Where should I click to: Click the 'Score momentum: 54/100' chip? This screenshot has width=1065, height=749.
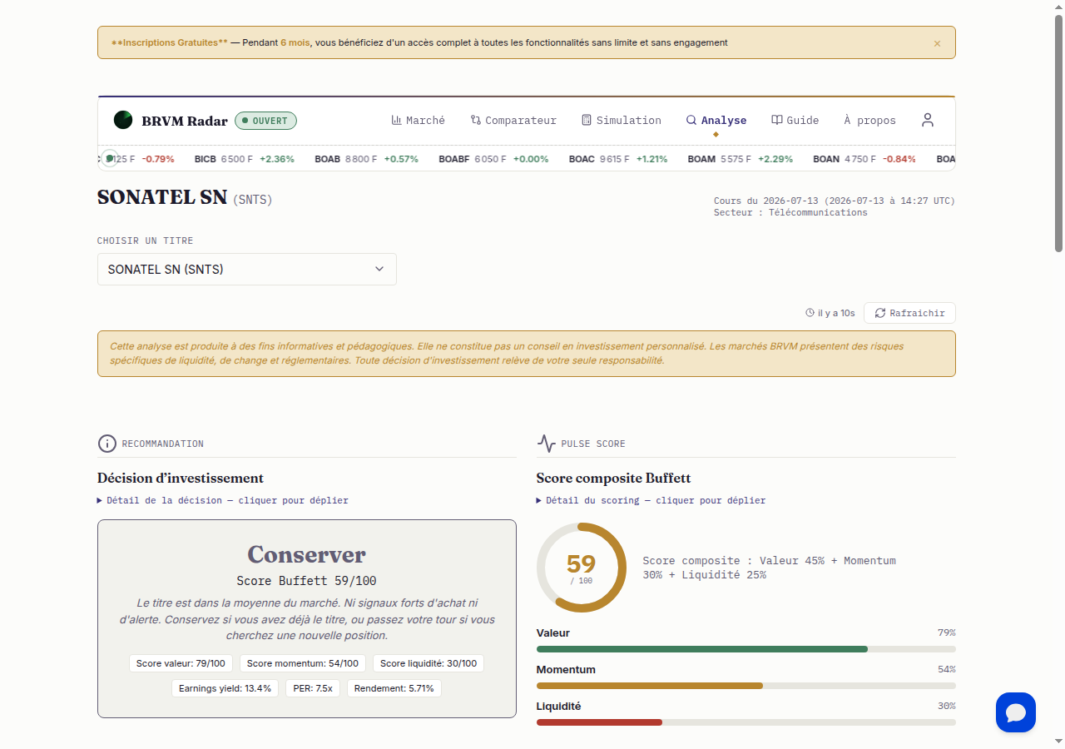point(303,663)
